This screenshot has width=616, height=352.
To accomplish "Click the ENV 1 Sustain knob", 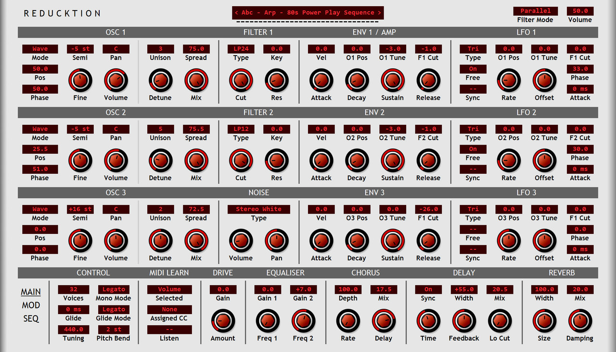I will click(x=393, y=80).
